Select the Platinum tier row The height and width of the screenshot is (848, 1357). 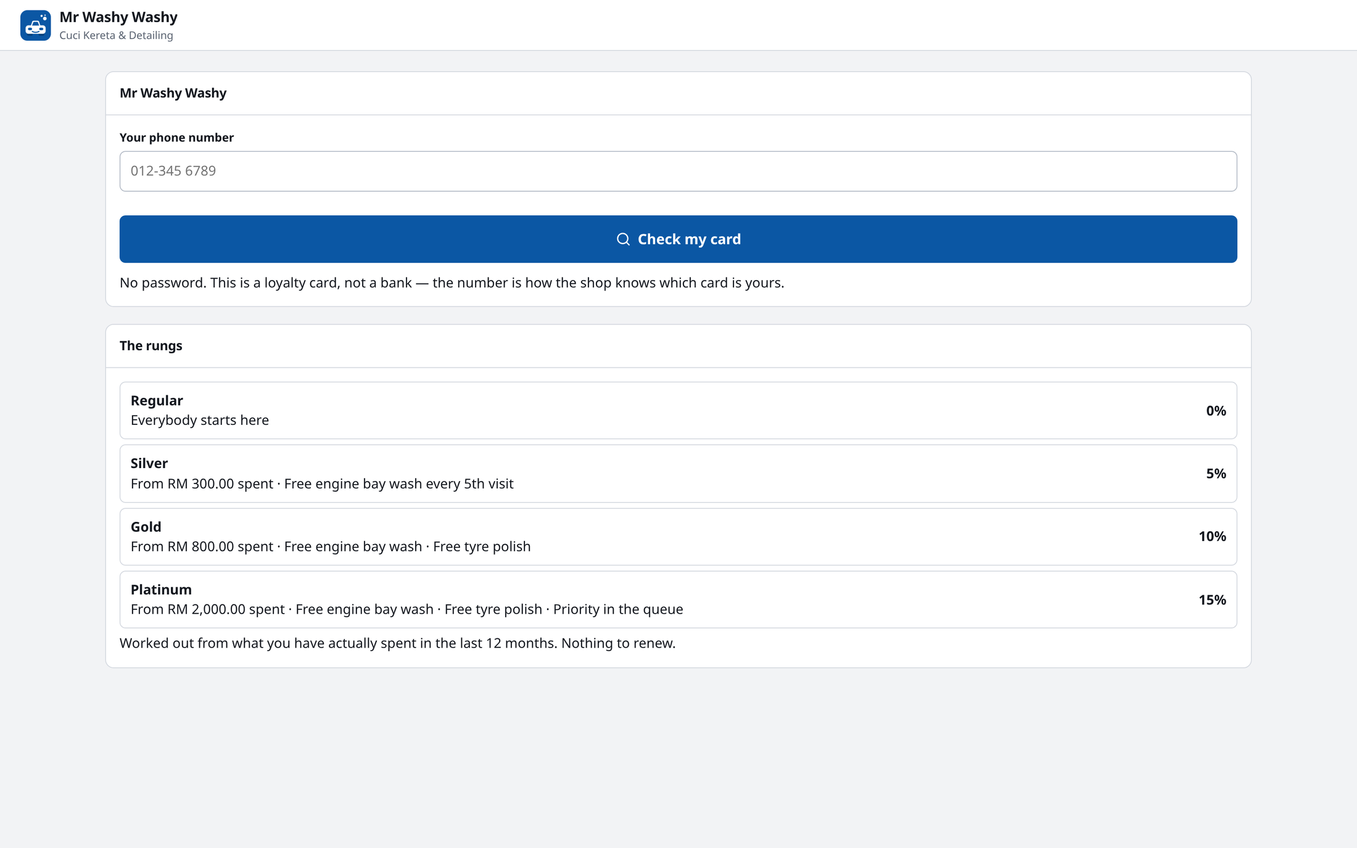click(678, 599)
